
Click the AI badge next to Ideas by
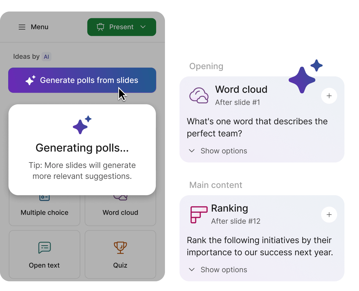(x=46, y=56)
